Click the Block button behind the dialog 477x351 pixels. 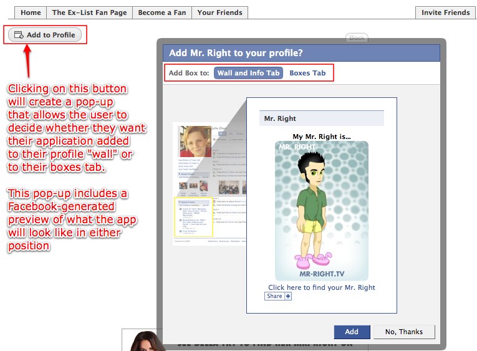pyautogui.click(x=357, y=37)
